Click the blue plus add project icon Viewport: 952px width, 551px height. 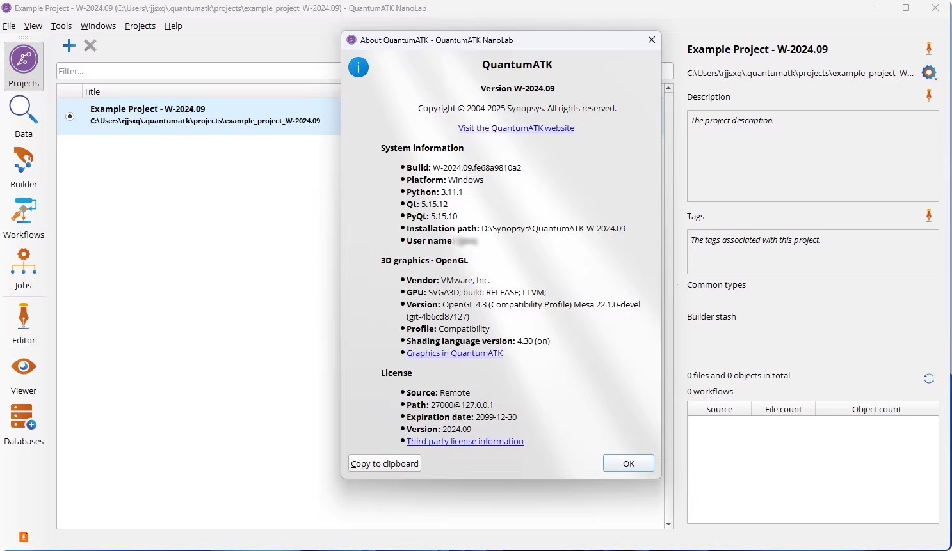[69, 45]
